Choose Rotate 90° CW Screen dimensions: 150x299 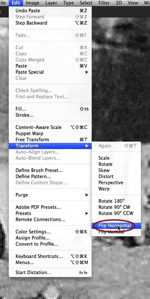tap(116, 207)
